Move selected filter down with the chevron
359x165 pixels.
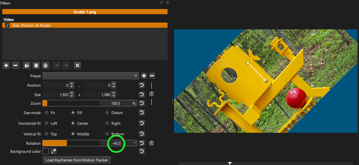tap(66, 66)
